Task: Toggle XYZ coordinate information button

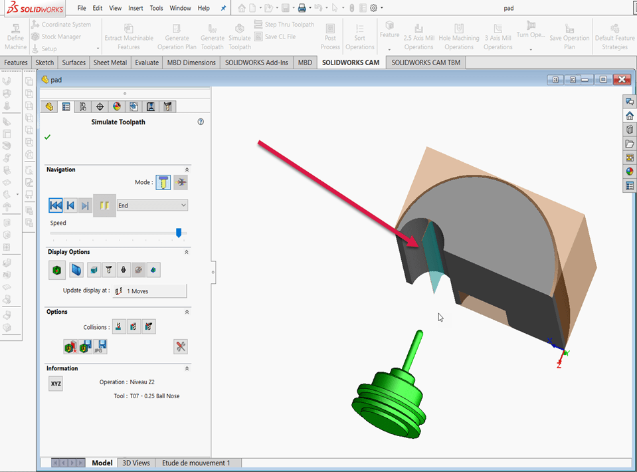Action: tap(56, 384)
